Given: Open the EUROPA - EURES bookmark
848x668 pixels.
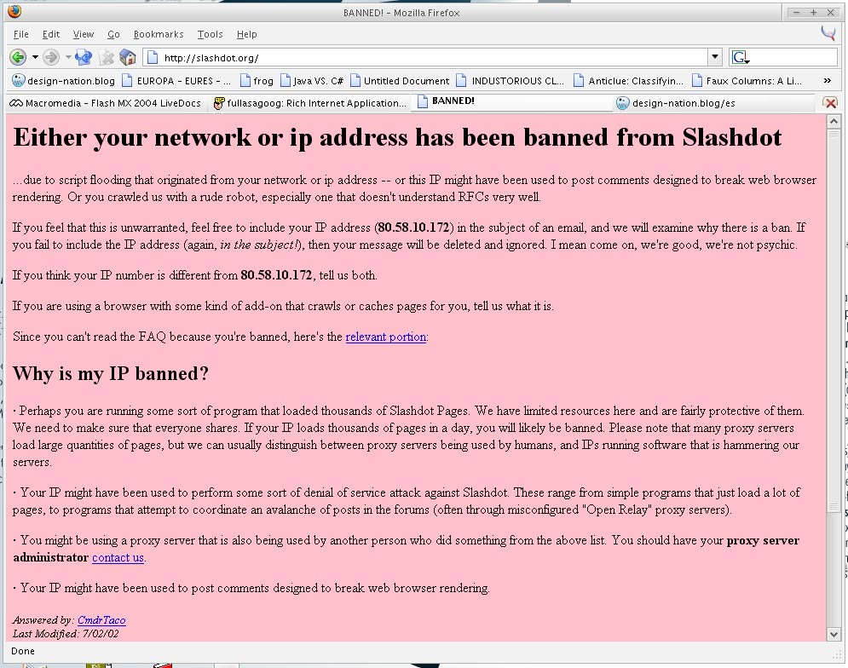Looking at the screenshot, I should [177, 81].
